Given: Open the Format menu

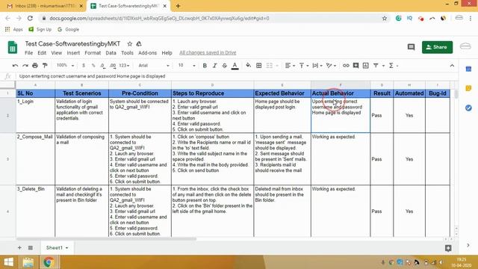Looking at the screenshot, I should coord(93,53).
